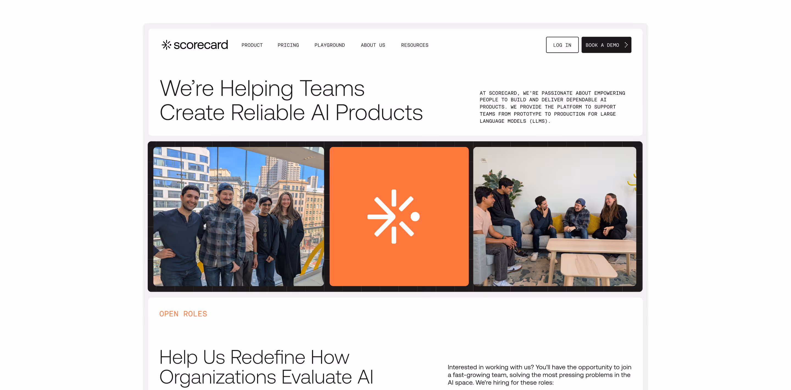Screen dimensions: 791x390
Task: Click the orange Scorecard logo tile
Action: tap(399, 216)
